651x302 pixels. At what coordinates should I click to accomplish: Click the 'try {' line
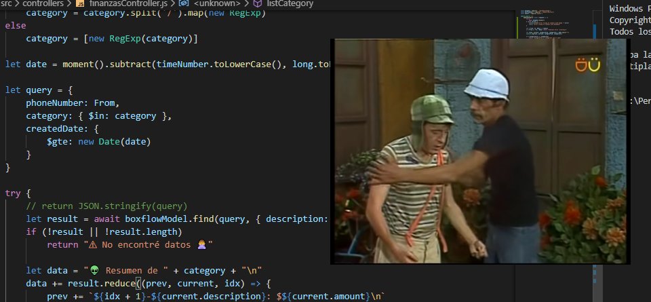pos(18,193)
